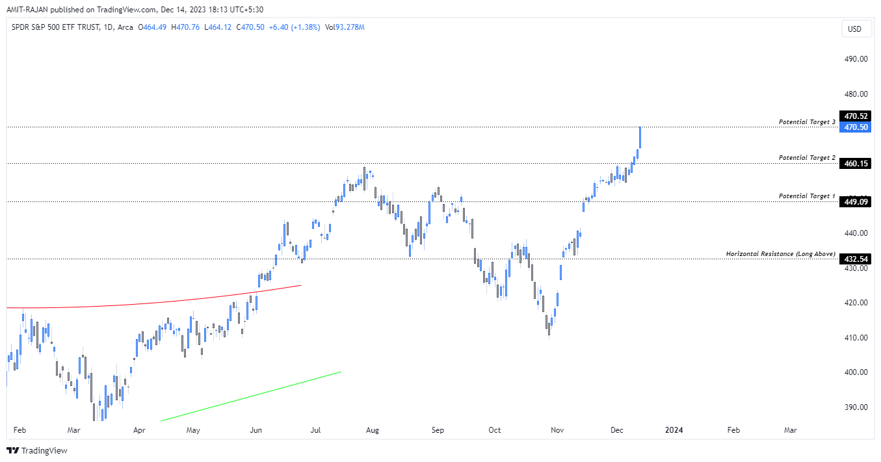Click the Aug label on time axis
Image resolution: width=881 pixels, height=462 pixels.
[x=373, y=430]
